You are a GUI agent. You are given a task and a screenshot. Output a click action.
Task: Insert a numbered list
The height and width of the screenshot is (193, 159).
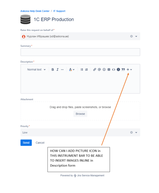[87, 70]
